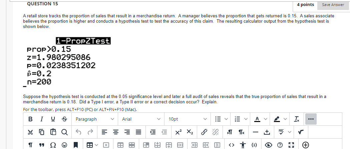Open spell checker language options arrow
Image resolution: width=350 pixels, height=149 pixels.
(x=290, y=132)
